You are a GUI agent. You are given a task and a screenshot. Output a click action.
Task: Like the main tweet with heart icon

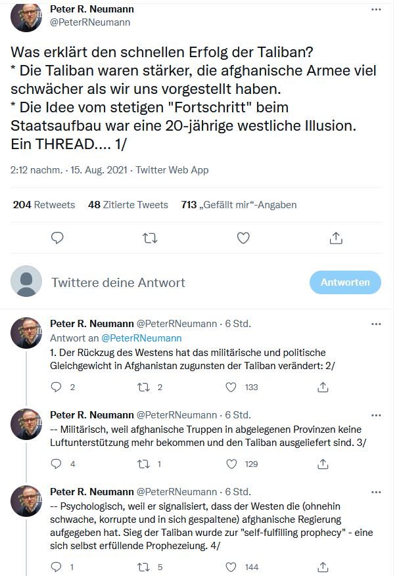tap(243, 237)
